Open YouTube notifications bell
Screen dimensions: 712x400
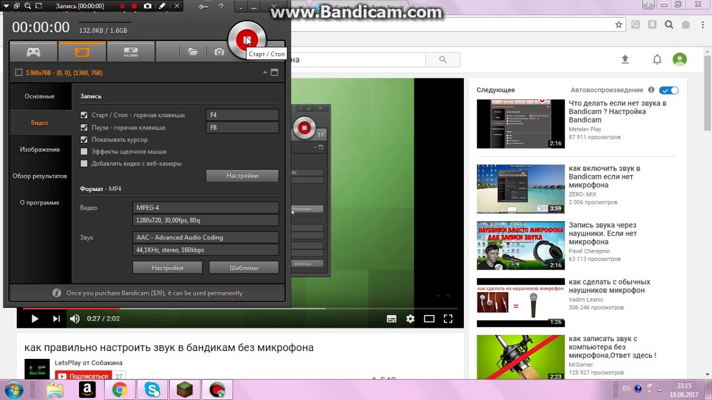657,59
